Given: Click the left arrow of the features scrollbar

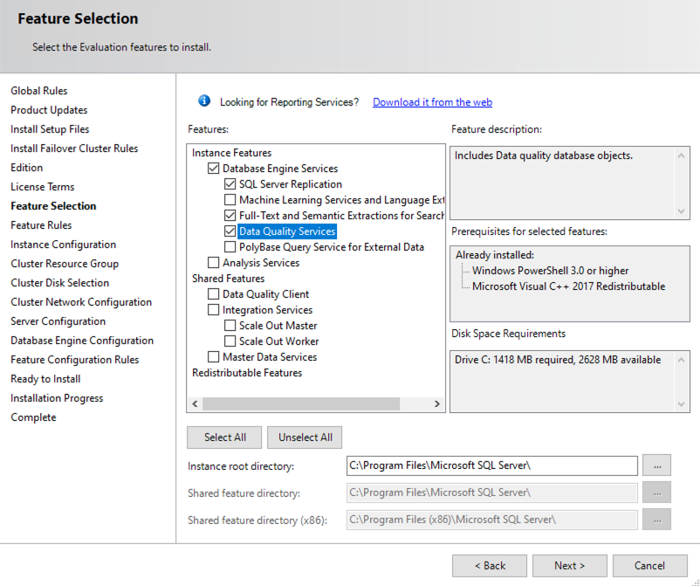Looking at the screenshot, I should (x=195, y=403).
